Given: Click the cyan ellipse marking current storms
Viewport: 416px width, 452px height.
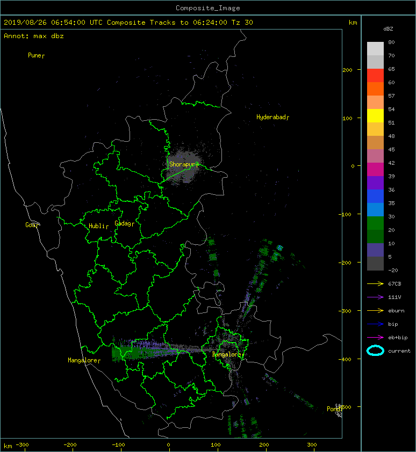Looking at the screenshot, I should point(375,351).
